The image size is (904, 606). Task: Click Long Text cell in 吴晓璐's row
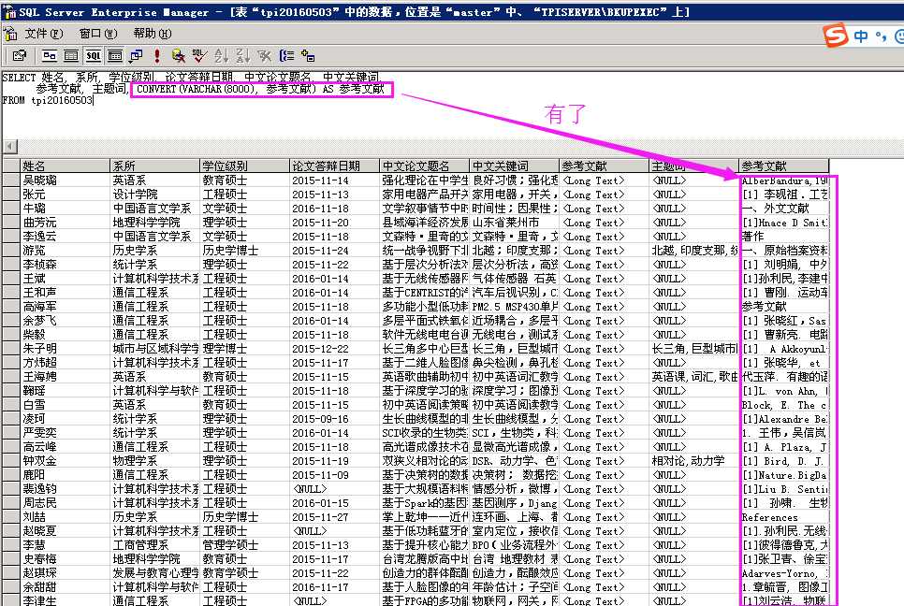(x=605, y=180)
